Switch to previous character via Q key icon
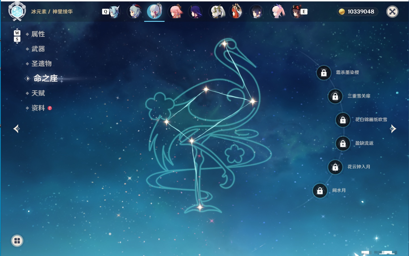Viewport: 409px width, 256px height. click(x=105, y=12)
